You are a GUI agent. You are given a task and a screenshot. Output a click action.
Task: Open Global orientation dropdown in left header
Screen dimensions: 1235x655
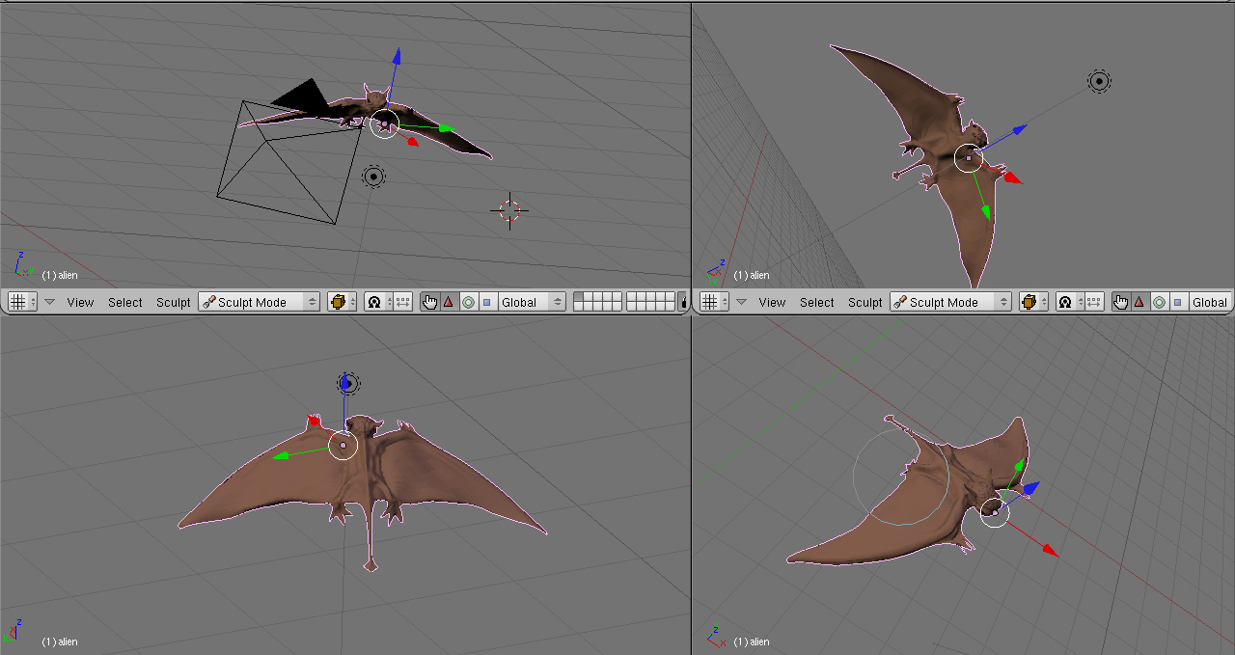(532, 302)
